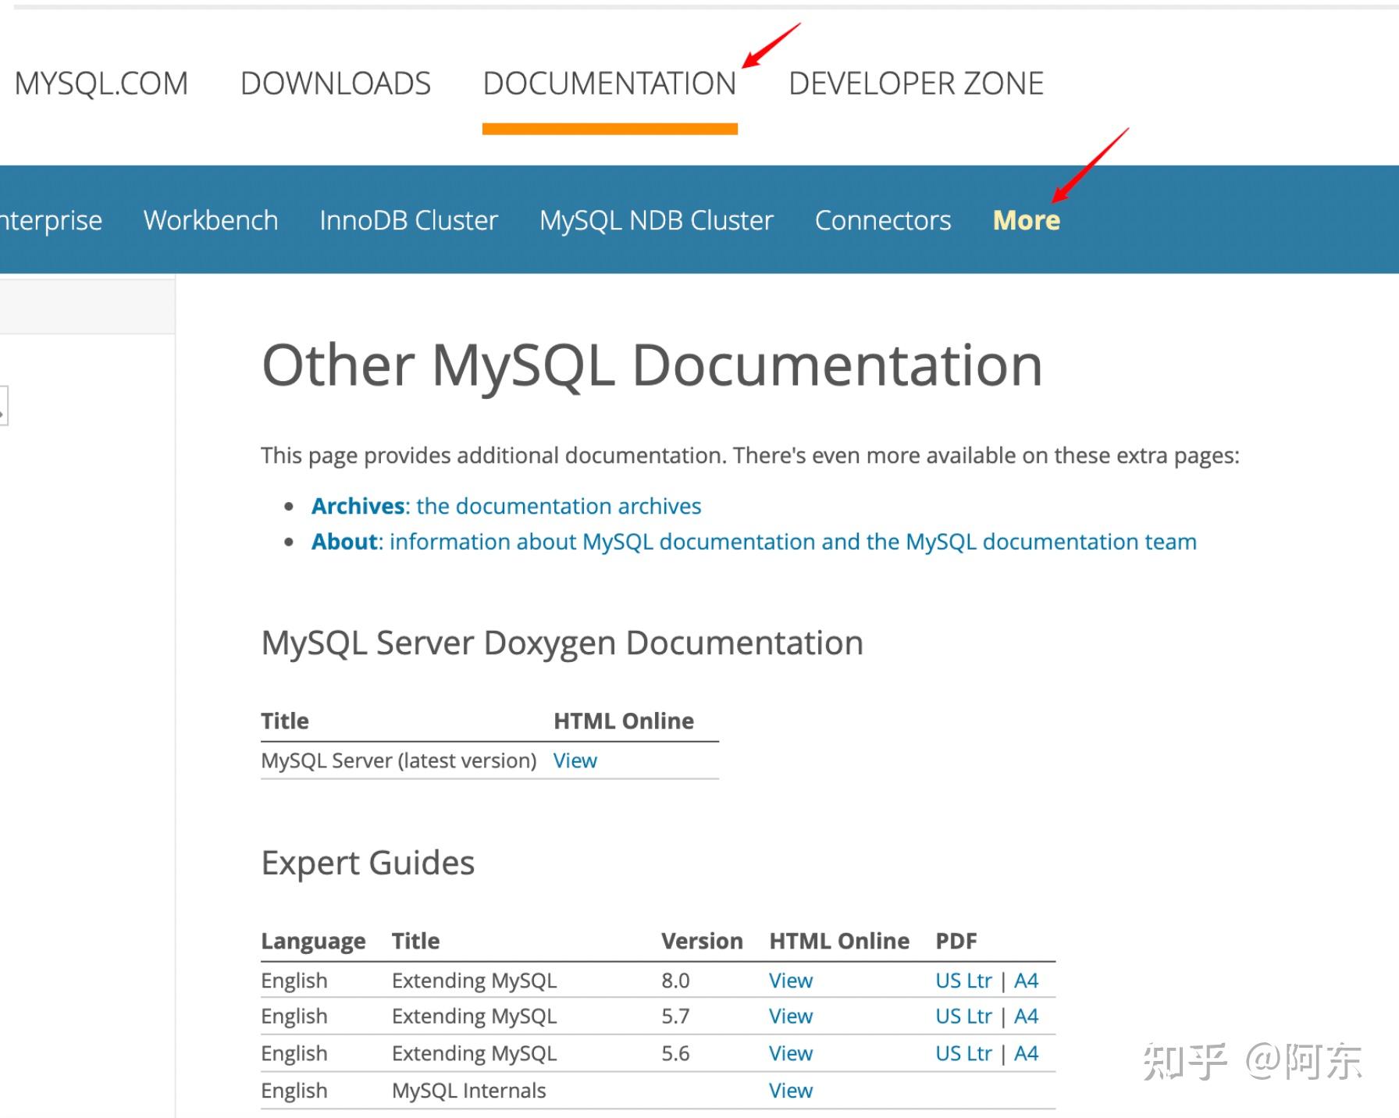The width and height of the screenshot is (1399, 1118).
Task: Select the highlighted More submenu item
Action: pyautogui.click(x=1026, y=220)
